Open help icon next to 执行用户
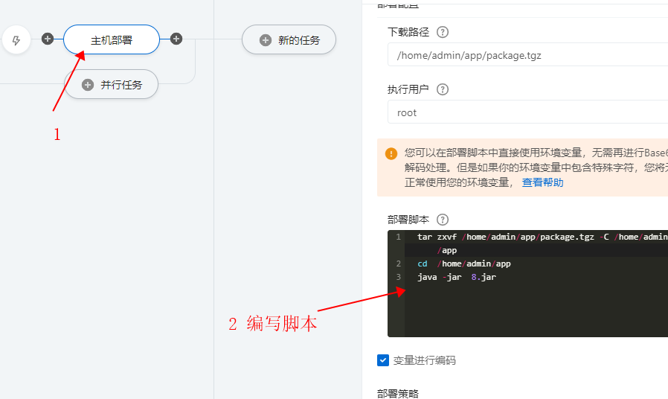The height and width of the screenshot is (399, 668). click(x=443, y=89)
